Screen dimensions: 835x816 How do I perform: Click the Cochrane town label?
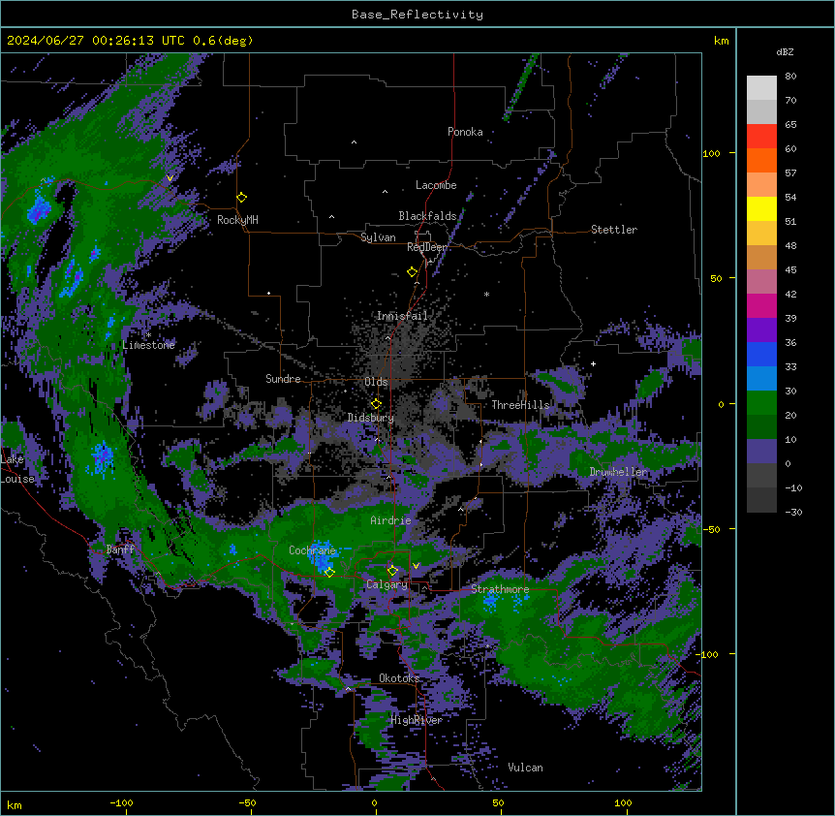pos(312,550)
